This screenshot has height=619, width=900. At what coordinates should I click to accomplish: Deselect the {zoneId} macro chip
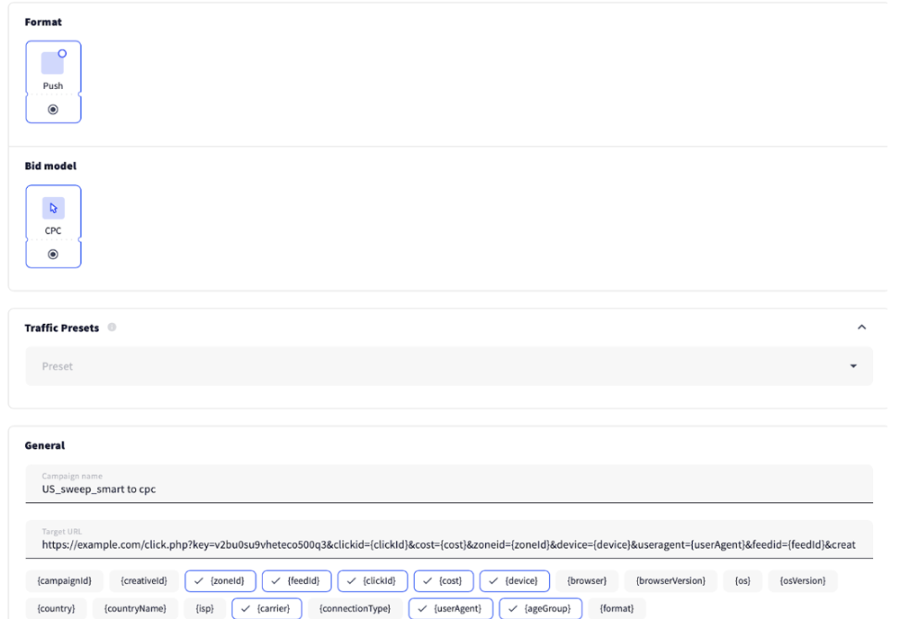(x=220, y=581)
